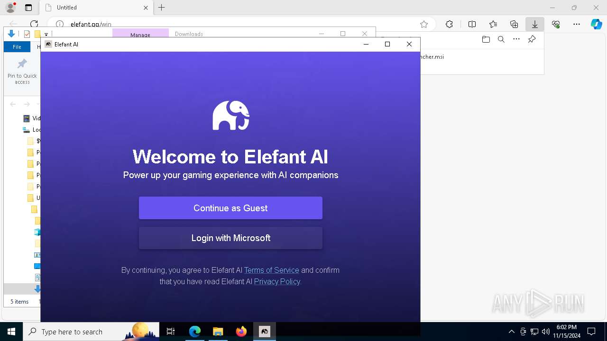Open Task View on taskbar
Viewport: 607px width, 341px height.
coord(171,332)
